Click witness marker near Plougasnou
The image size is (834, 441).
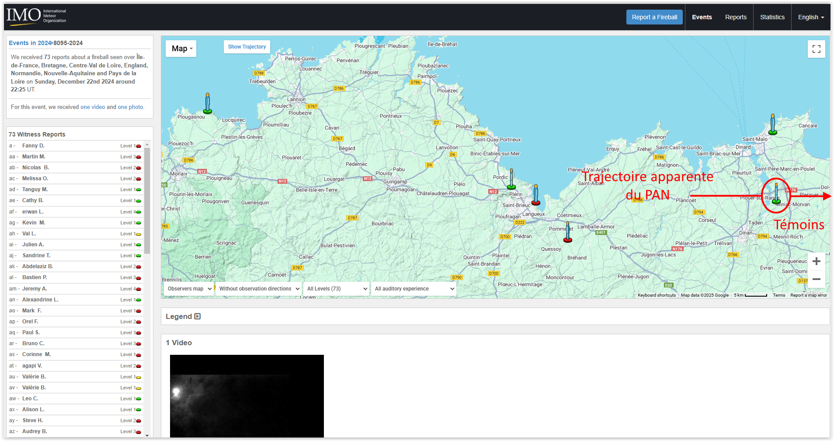point(208,104)
